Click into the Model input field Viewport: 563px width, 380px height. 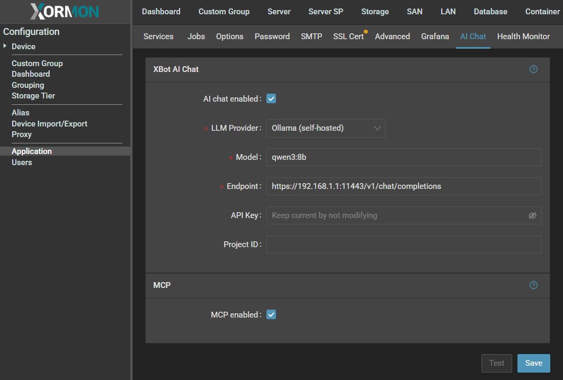(x=403, y=157)
